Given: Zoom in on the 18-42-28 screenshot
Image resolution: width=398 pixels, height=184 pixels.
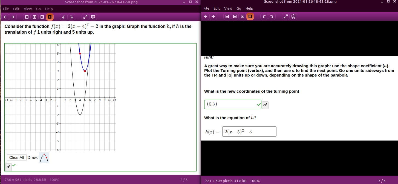Looking at the screenshot, I should 235,16.
